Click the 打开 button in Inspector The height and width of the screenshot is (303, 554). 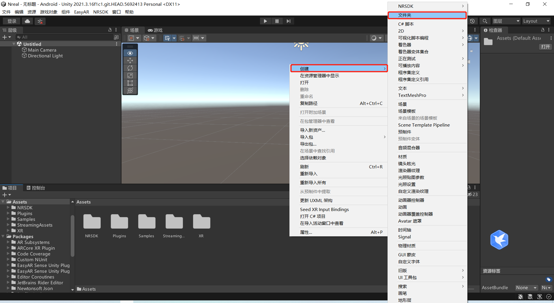click(545, 47)
